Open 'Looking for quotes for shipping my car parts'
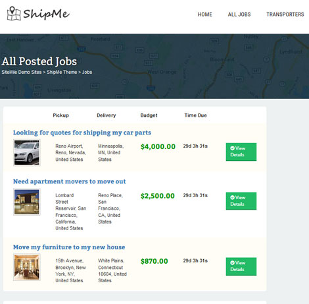This screenshot has width=309, height=304. click(82, 133)
